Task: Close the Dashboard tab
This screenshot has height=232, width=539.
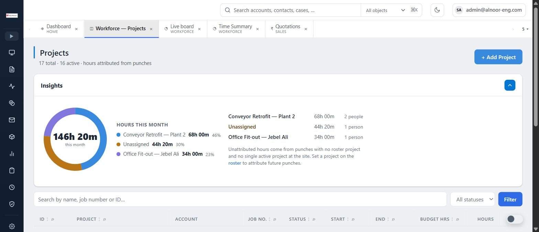Action: tap(76, 29)
